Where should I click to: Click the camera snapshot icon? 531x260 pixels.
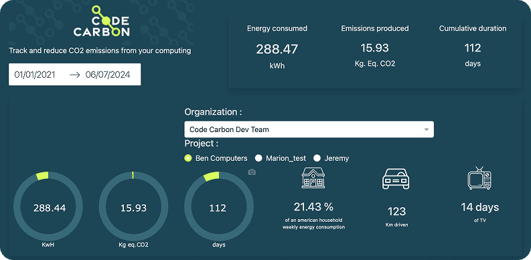(252, 172)
